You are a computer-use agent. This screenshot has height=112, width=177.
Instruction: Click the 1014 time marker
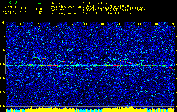click(70, 24)
